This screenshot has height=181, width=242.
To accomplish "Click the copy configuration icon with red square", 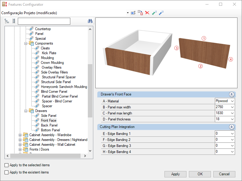I will (x=140, y=13).
